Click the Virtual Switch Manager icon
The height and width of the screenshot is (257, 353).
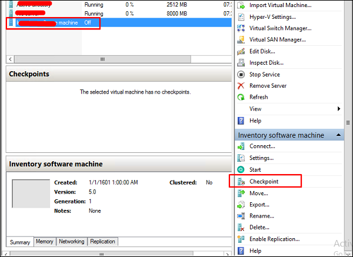coord(241,28)
